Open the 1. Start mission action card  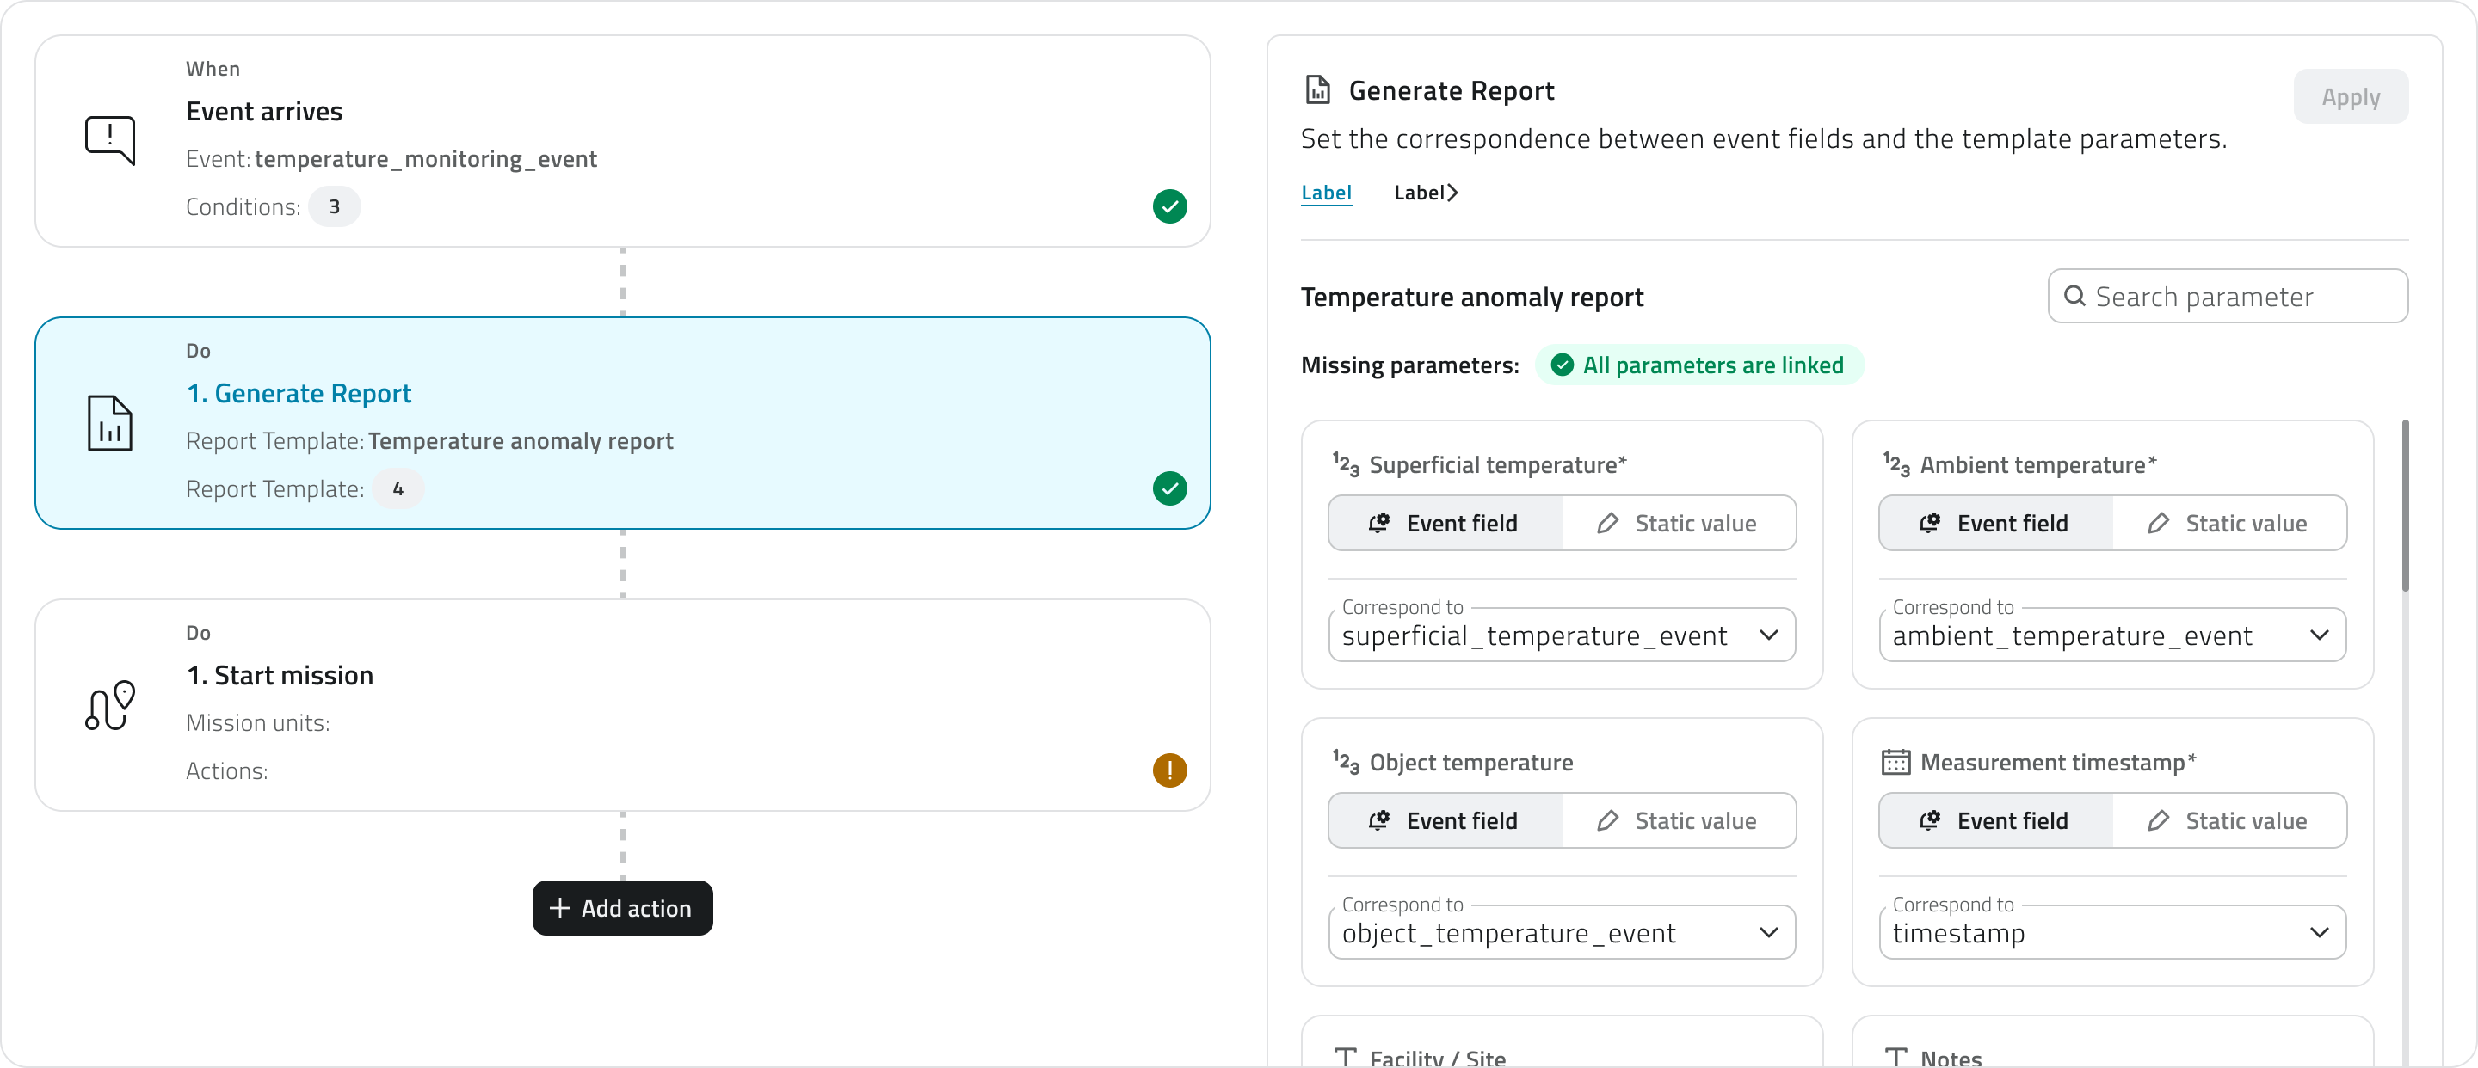pos(622,706)
